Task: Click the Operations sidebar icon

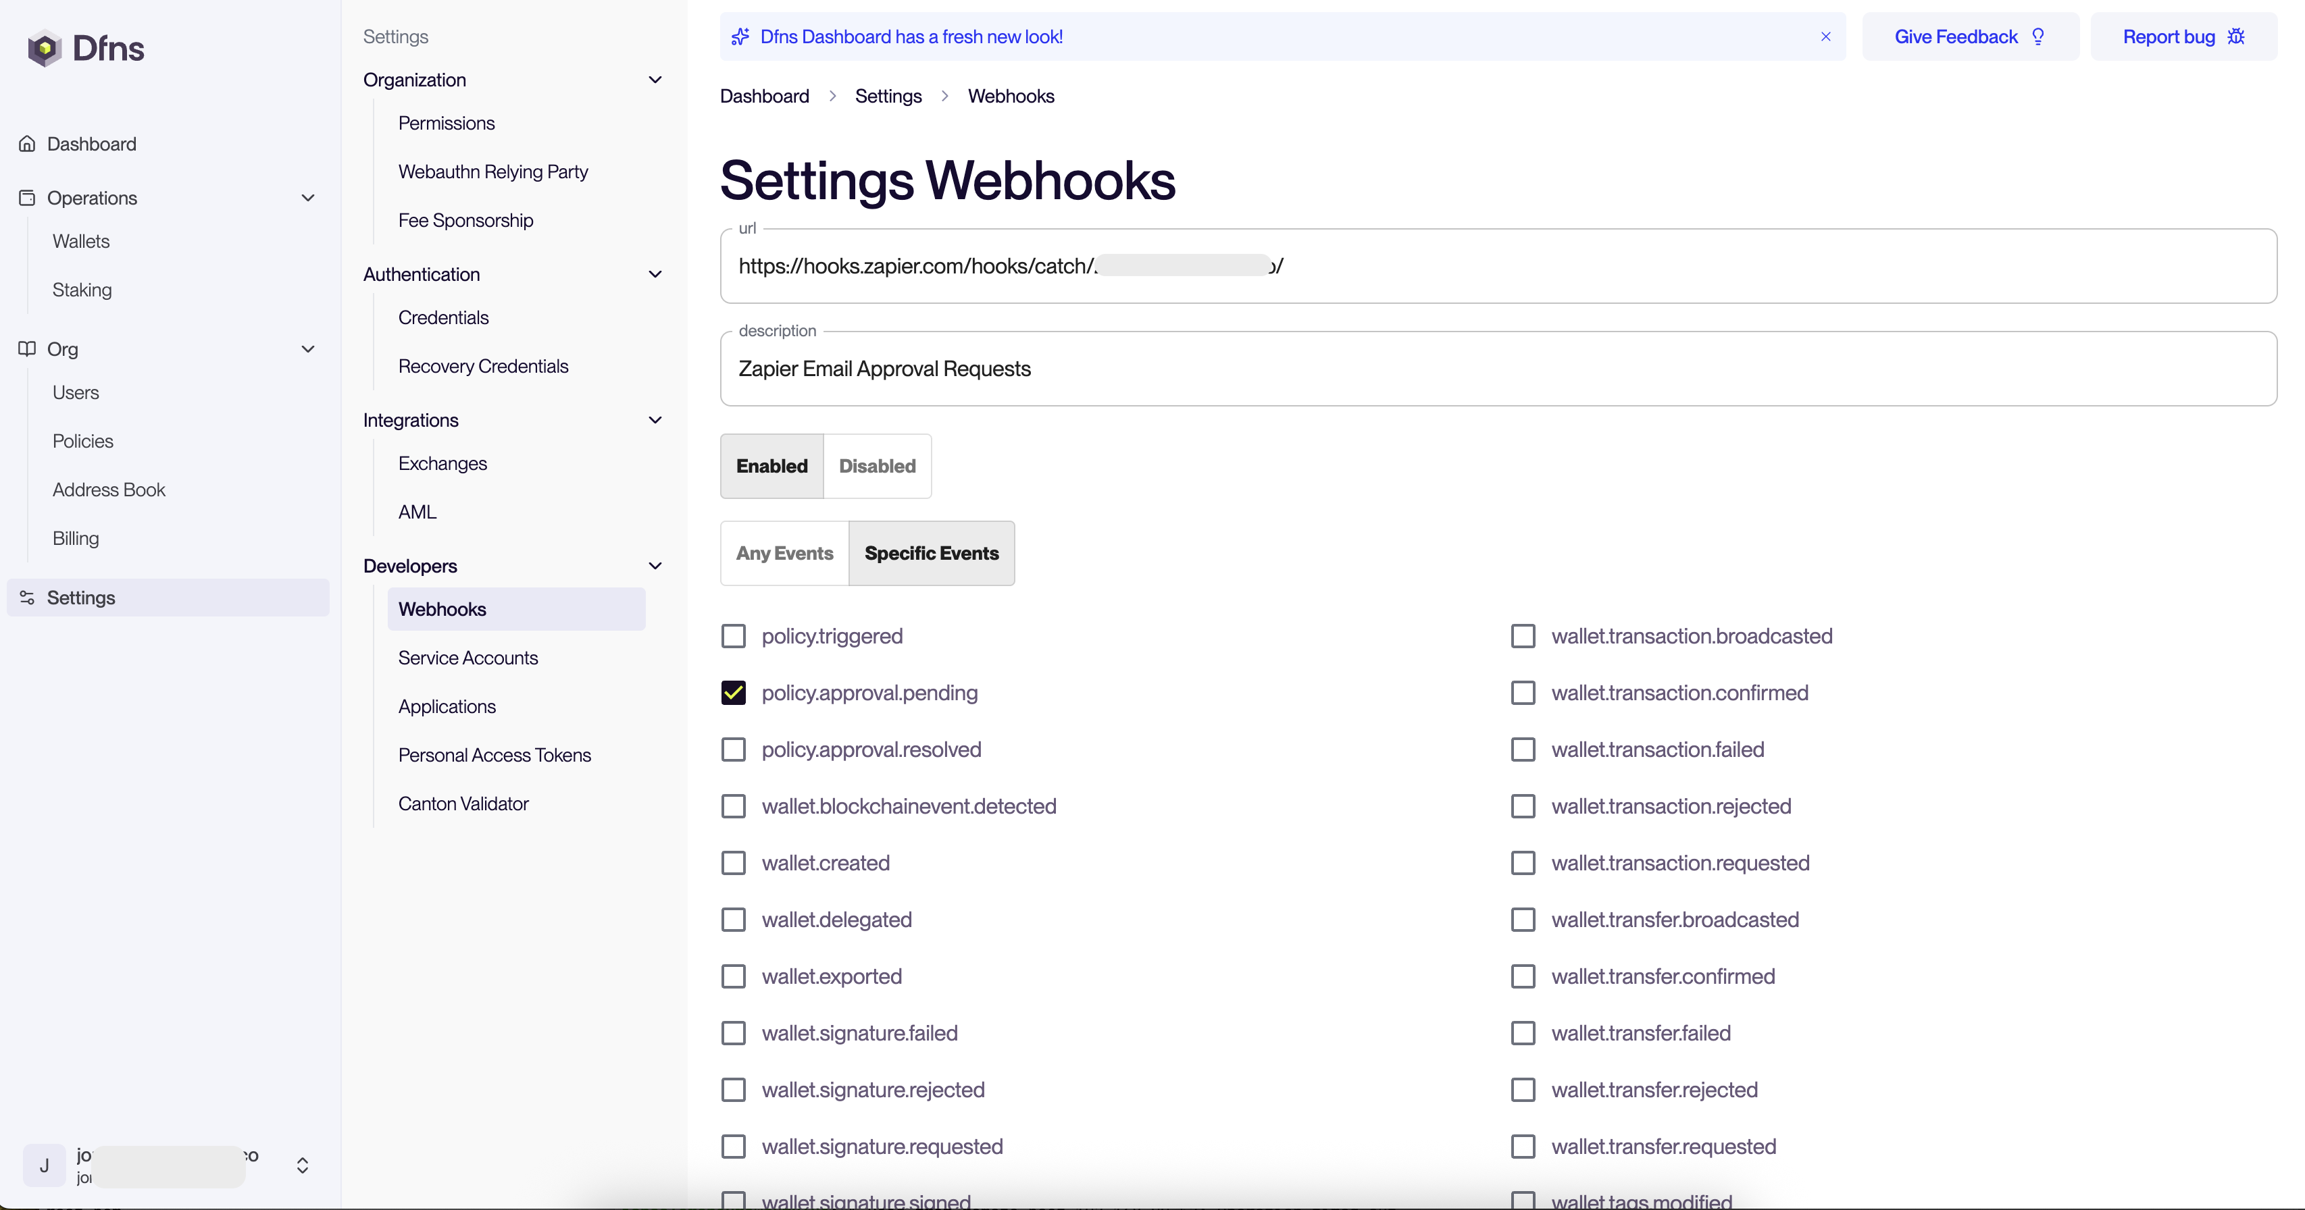Action: (27, 198)
